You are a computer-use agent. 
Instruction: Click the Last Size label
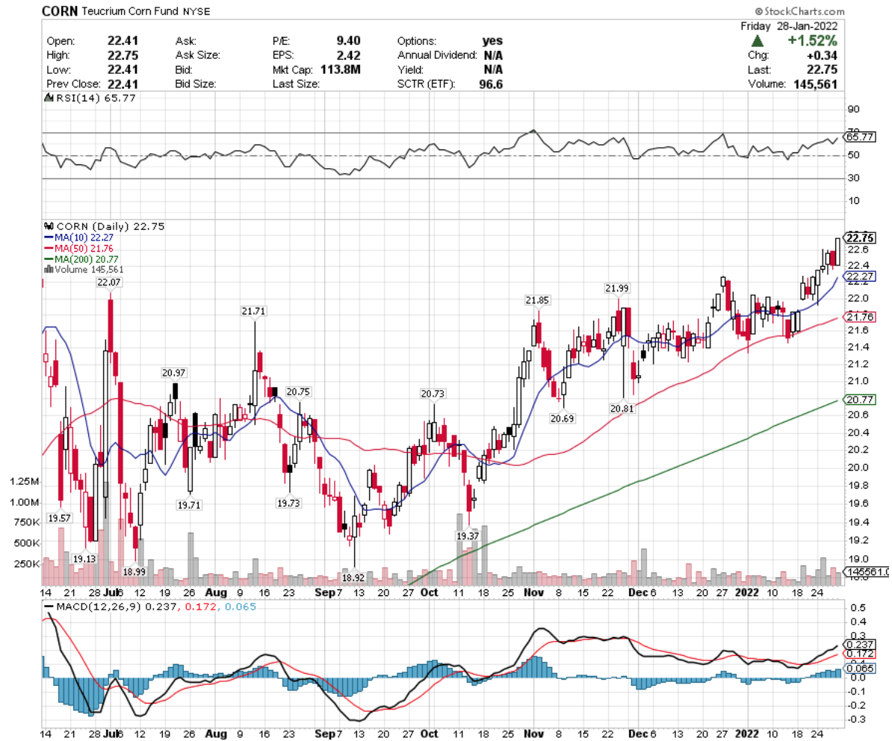[296, 84]
